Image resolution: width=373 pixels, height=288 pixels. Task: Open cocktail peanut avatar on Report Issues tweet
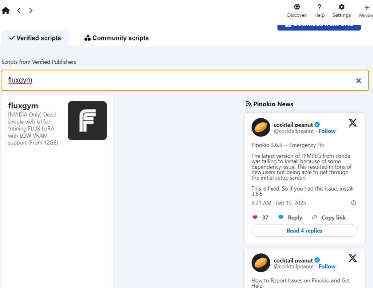click(x=261, y=263)
